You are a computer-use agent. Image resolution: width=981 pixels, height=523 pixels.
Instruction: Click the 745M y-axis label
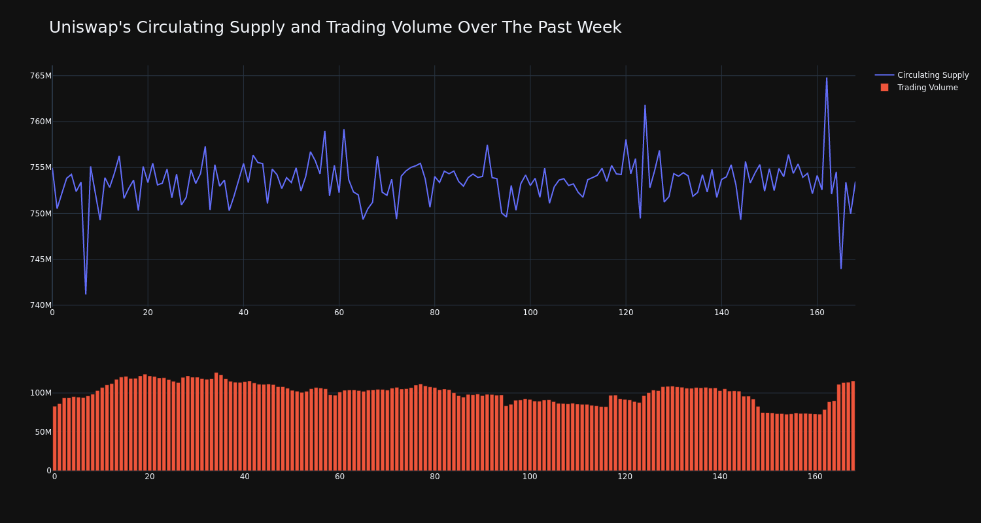coord(41,260)
